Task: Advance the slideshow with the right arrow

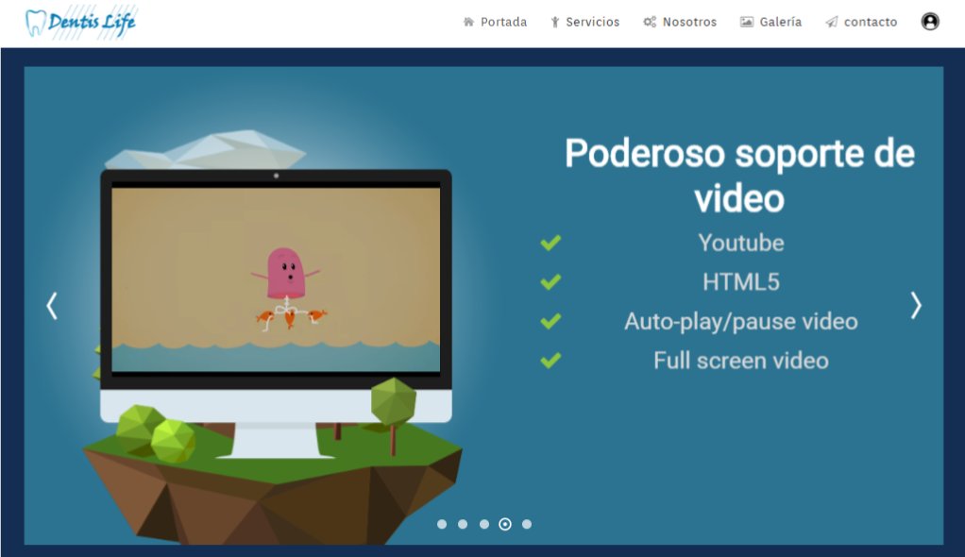Action: [x=915, y=305]
